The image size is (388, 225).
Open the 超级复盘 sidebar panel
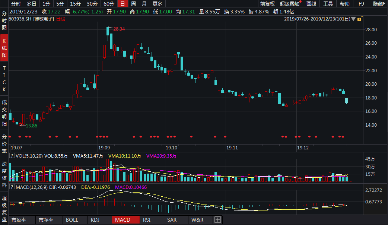point(4,209)
